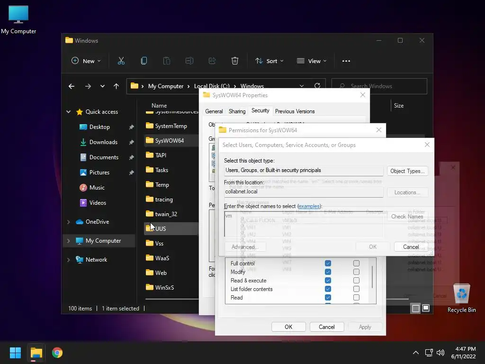Open the See more ellipsis menu
The image size is (485, 364).
pos(346,61)
